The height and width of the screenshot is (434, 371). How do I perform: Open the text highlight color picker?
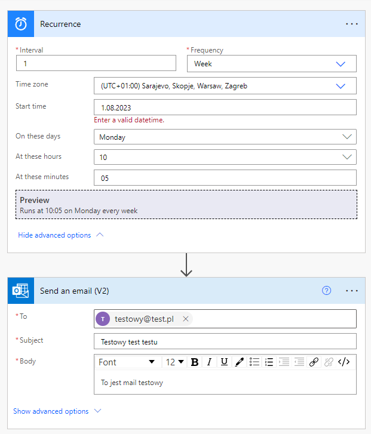tap(240, 362)
